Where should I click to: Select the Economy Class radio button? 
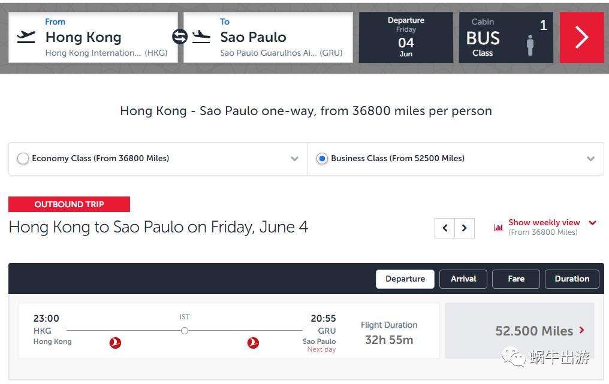[23, 159]
